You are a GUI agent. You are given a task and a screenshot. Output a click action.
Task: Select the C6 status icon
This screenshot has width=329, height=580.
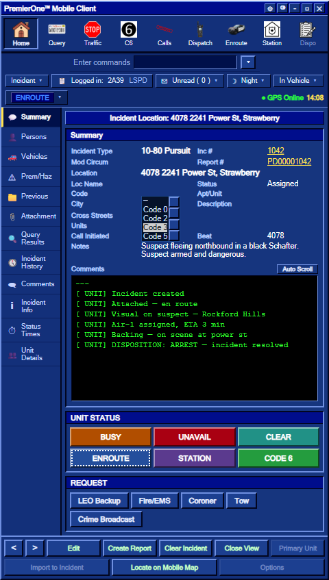(x=128, y=34)
